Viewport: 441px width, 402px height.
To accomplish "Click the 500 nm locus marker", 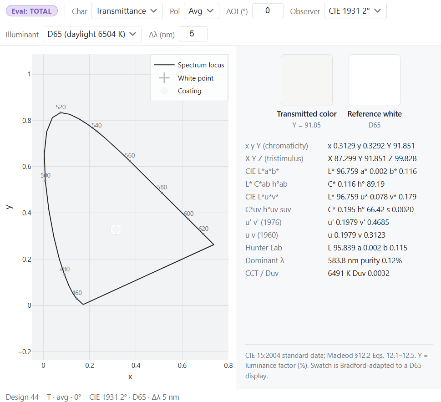I will coord(45,181).
